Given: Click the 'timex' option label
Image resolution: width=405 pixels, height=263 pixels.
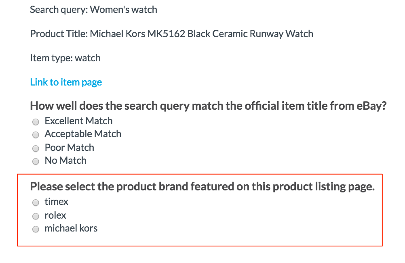Looking at the screenshot, I should pos(56,202).
